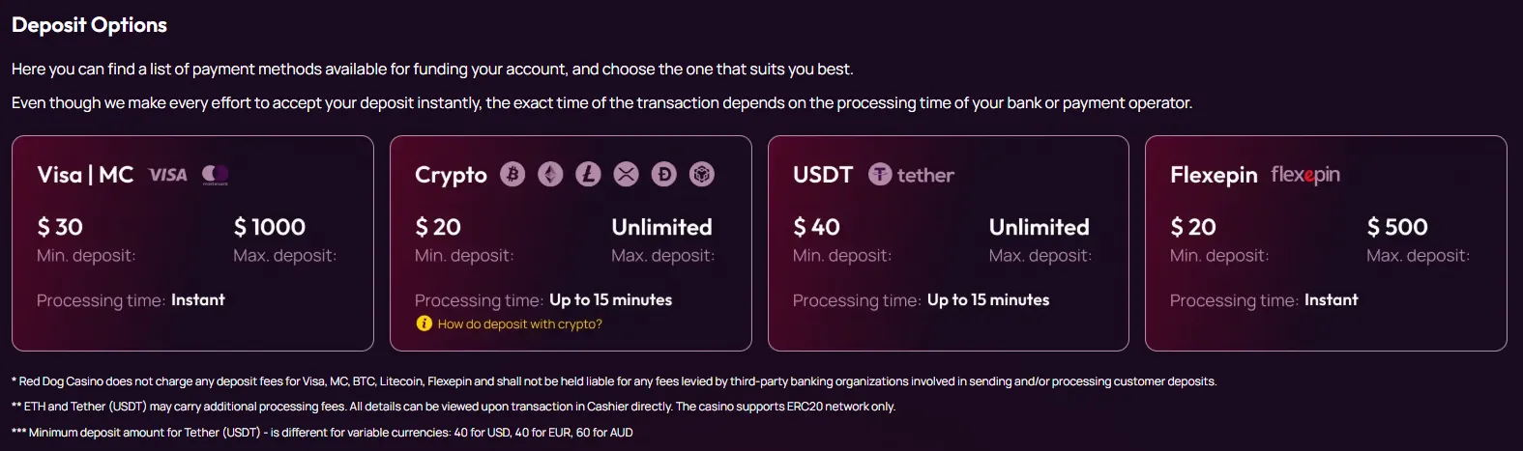The image size is (1523, 451).
Task: Click the Flexepin brand logo
Action: (1304, 175)
